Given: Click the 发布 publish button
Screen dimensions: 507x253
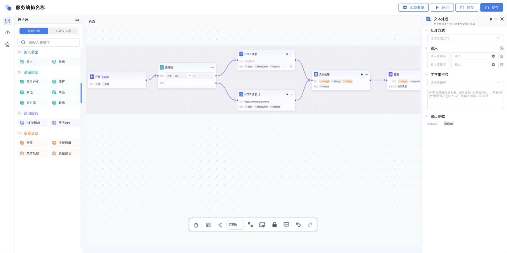Looking at the screenshot, I should click(x=492, y=7).
